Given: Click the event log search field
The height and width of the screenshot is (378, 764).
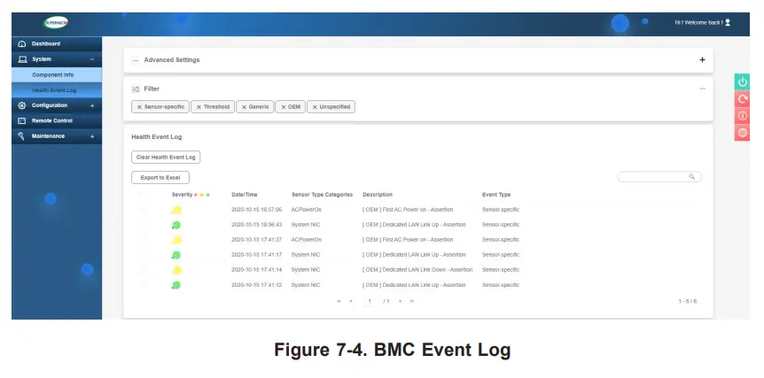Looking at the screenshot, I should pyautogui.click(x=659, y=176).
